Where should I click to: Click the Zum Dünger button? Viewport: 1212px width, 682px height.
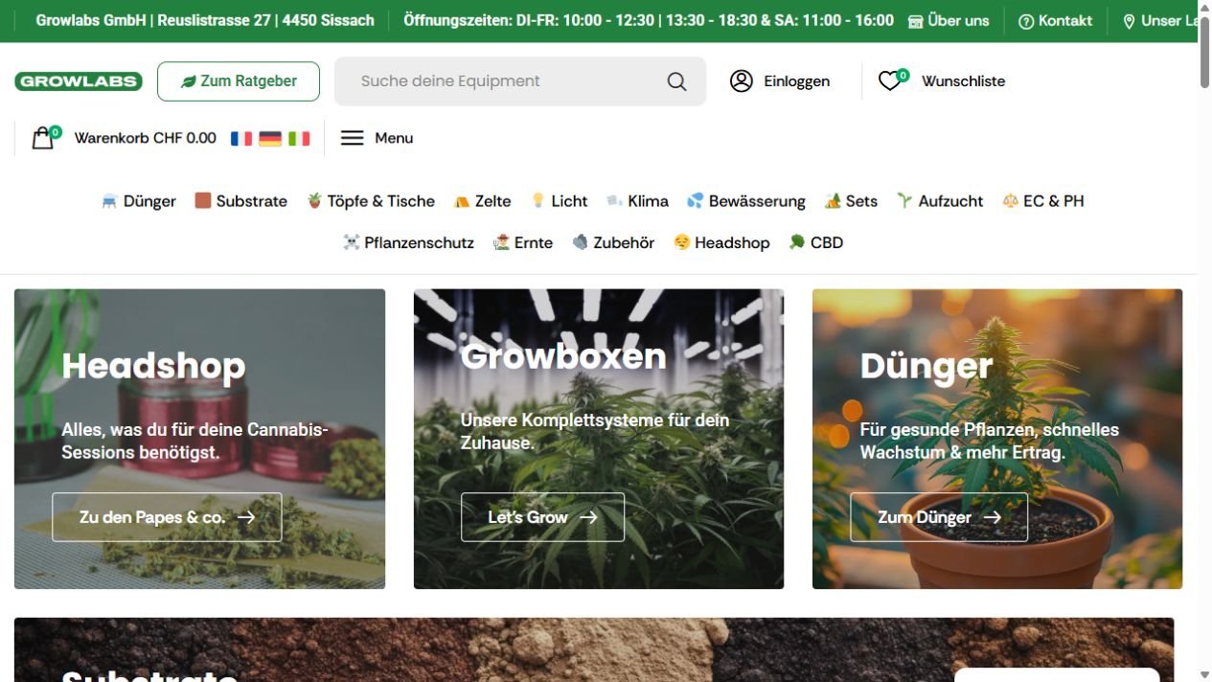tap(939, 517)
